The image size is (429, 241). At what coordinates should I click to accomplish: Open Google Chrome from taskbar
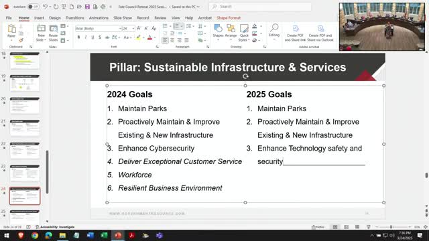(35, 235)
